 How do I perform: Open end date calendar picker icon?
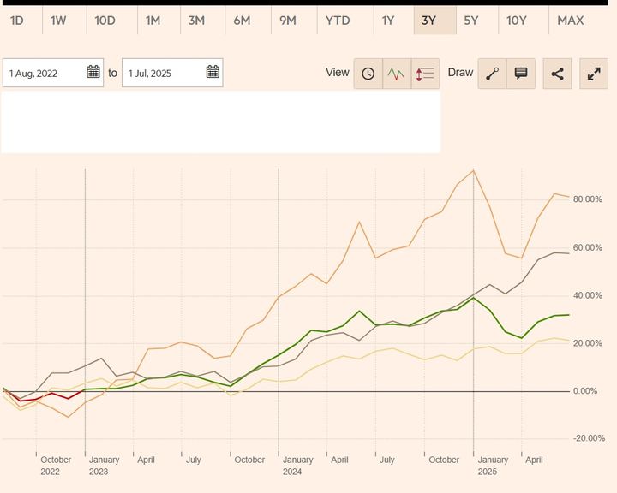pyautogui.click(x=213, y=73)
